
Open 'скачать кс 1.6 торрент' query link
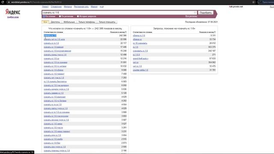pyautogui.click(x=54, y=74)
